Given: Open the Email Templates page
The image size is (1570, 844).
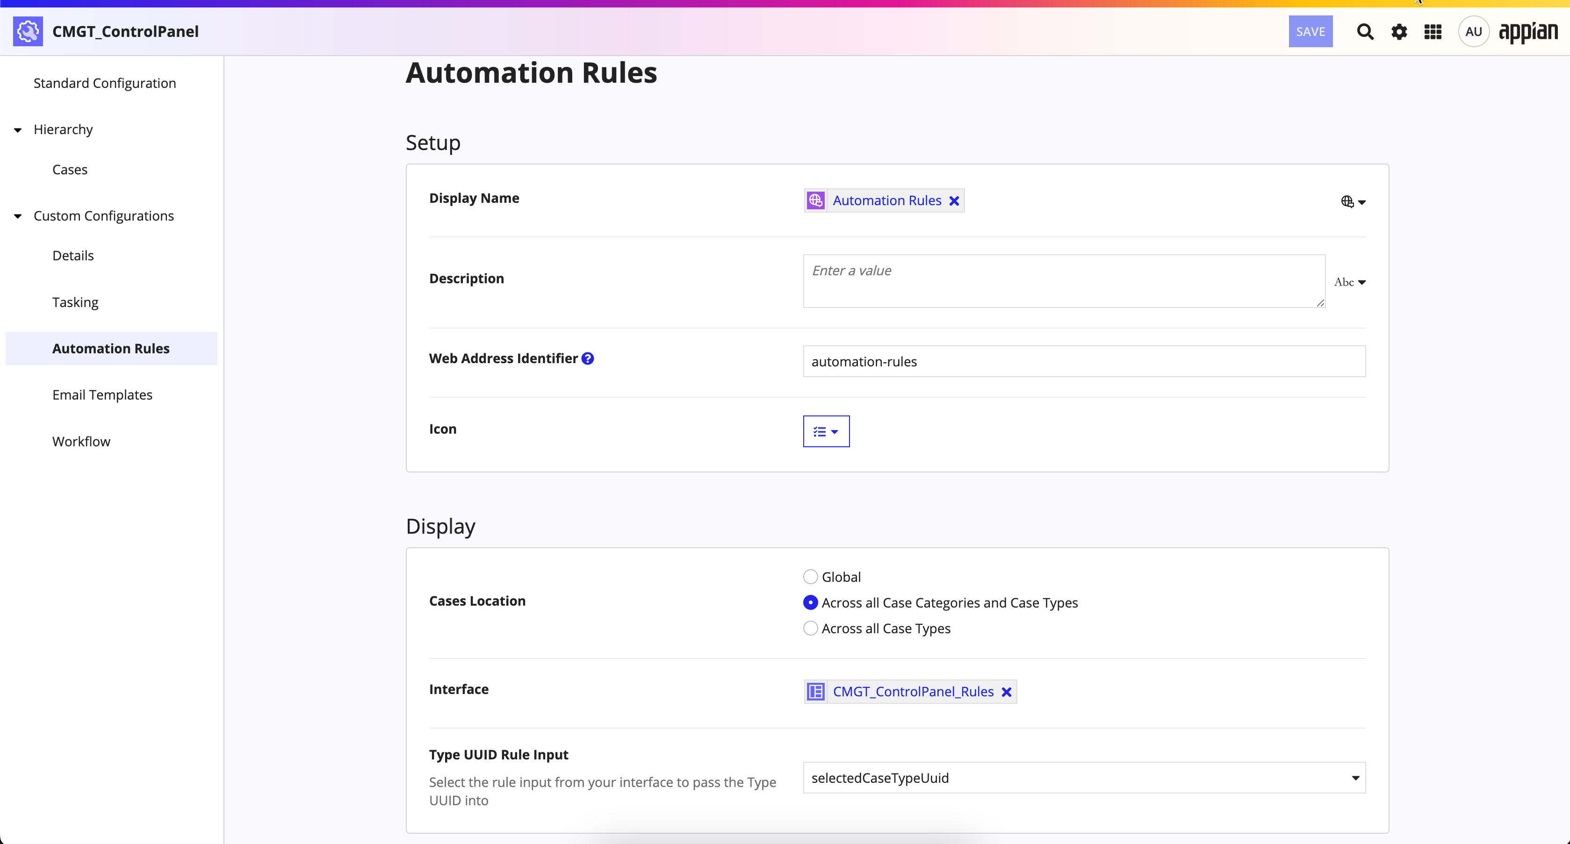Looking at the screenshot, I should 102,395.
